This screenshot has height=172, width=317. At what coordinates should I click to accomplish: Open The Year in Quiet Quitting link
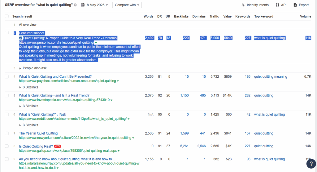(x=38, y=133)
